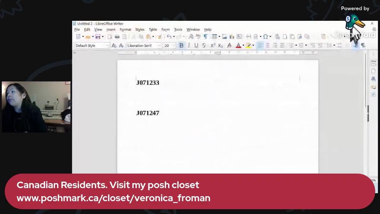380x214 pixels.
Task: Toggle Align Left paragraph
Action: point(260,45)
